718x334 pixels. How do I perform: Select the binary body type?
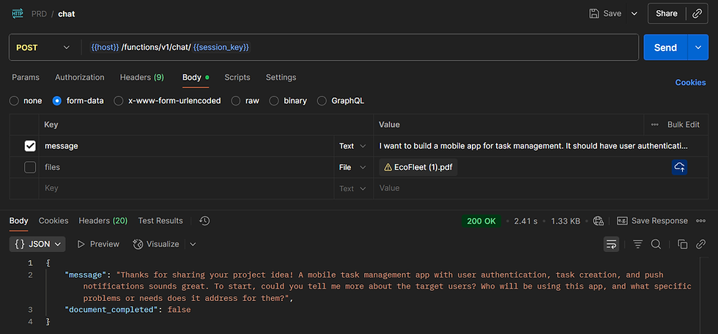tap(274, 100)
